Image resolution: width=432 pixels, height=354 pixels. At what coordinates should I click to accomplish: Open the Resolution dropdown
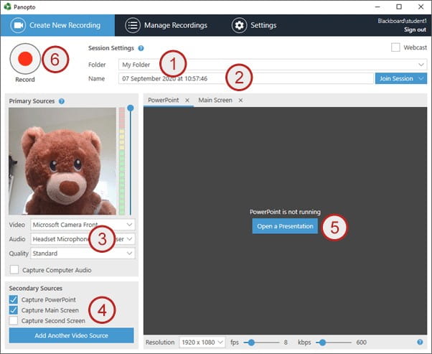(202, 342)
